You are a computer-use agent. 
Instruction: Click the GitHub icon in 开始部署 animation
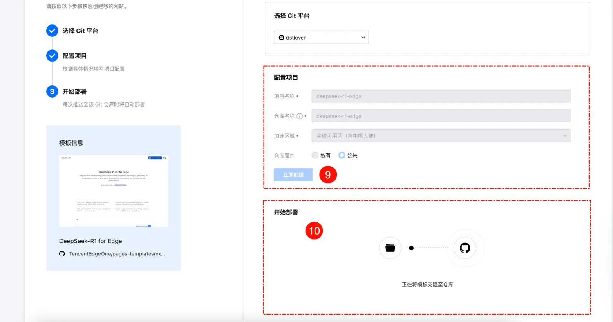point(465,248)
